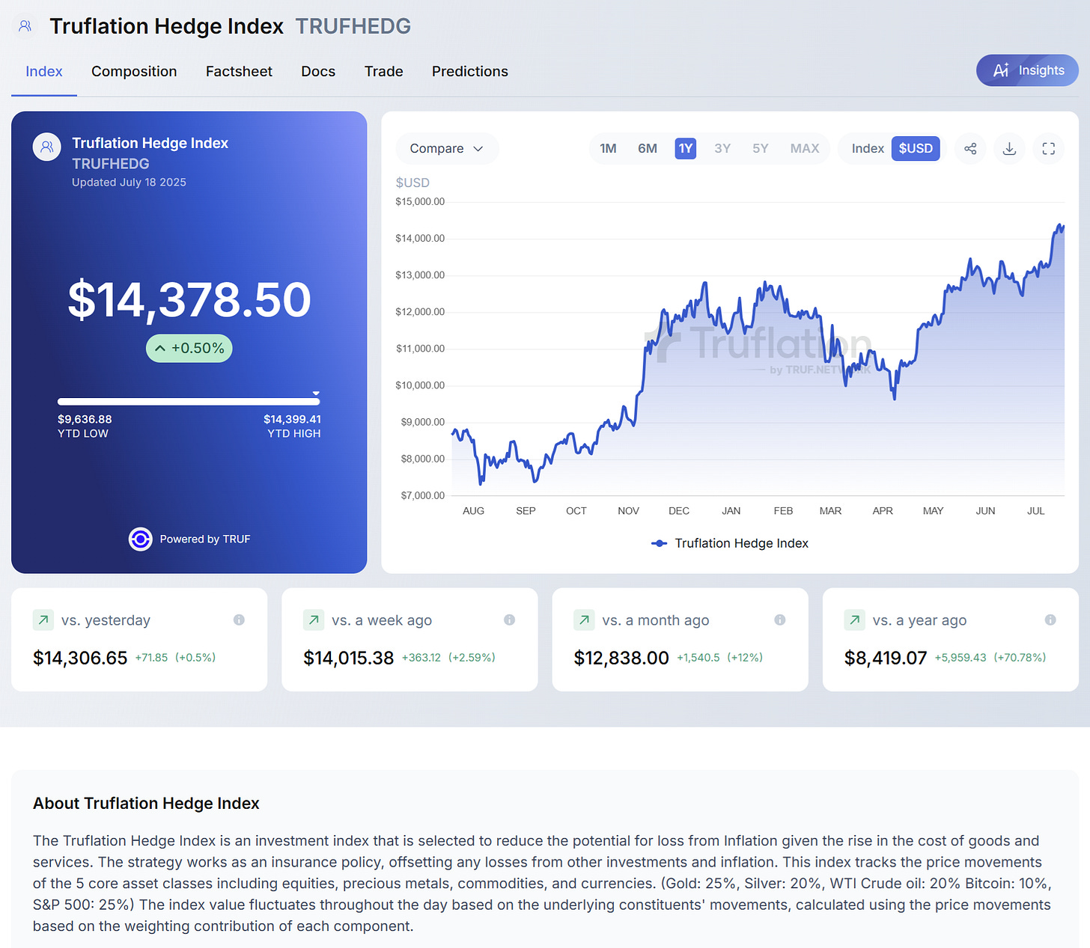The height and width of the screenshot is (948, 1090).
Task: Click the NOV x-axis label
Action: pos(628,511)
